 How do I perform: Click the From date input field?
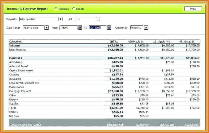68,28
